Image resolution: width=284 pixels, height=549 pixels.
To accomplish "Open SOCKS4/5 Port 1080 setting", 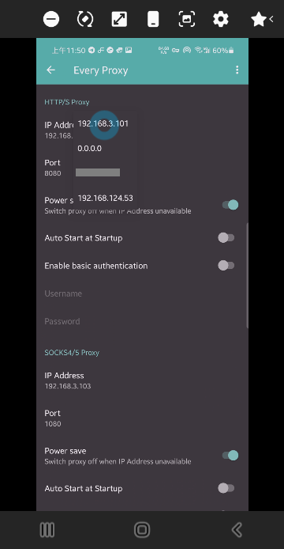I will pyautogui.click(x=142, y=418).
